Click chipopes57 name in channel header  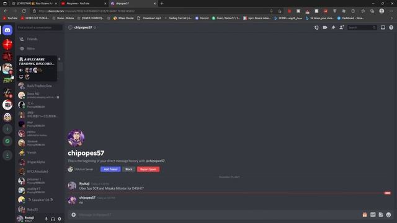(83, 27)
